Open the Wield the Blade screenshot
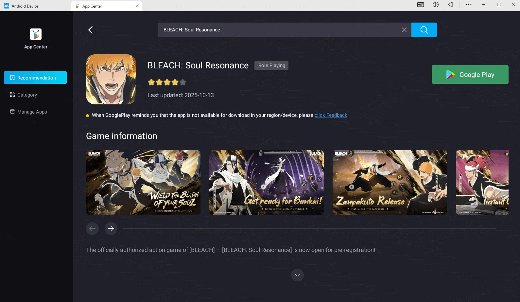Image resolution: width=520 pixels, height=302 pixels. point(143,182)
